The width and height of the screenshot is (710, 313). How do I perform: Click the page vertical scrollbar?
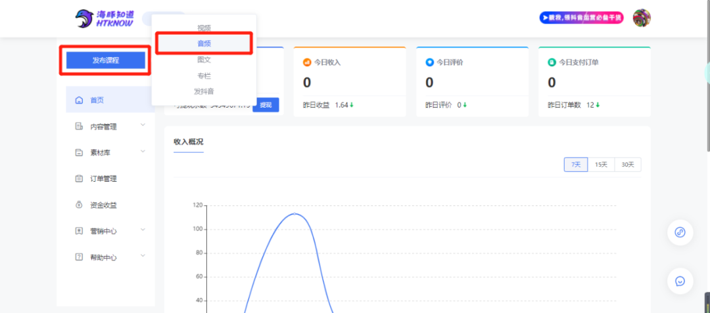point(708,77)
